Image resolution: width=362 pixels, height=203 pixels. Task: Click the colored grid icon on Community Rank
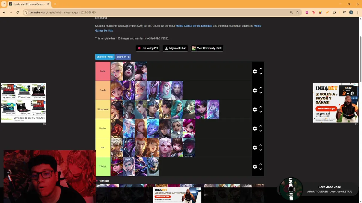click(x=194, y=48)
